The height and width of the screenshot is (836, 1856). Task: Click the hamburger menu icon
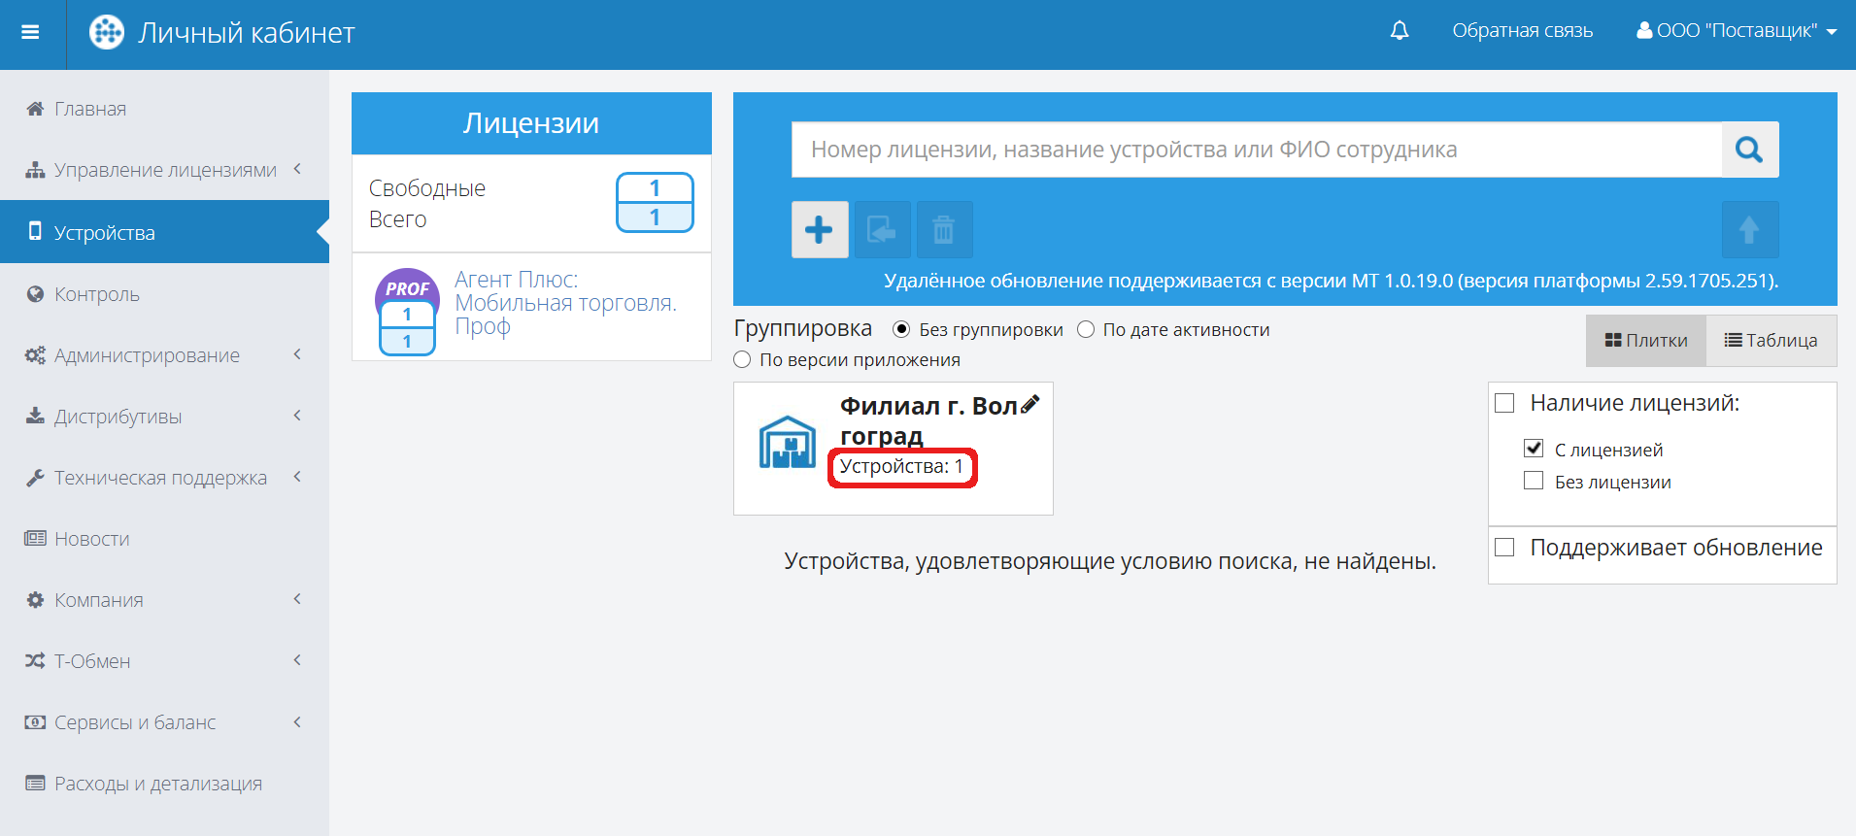pyautogui.click(x=30, y=32)
